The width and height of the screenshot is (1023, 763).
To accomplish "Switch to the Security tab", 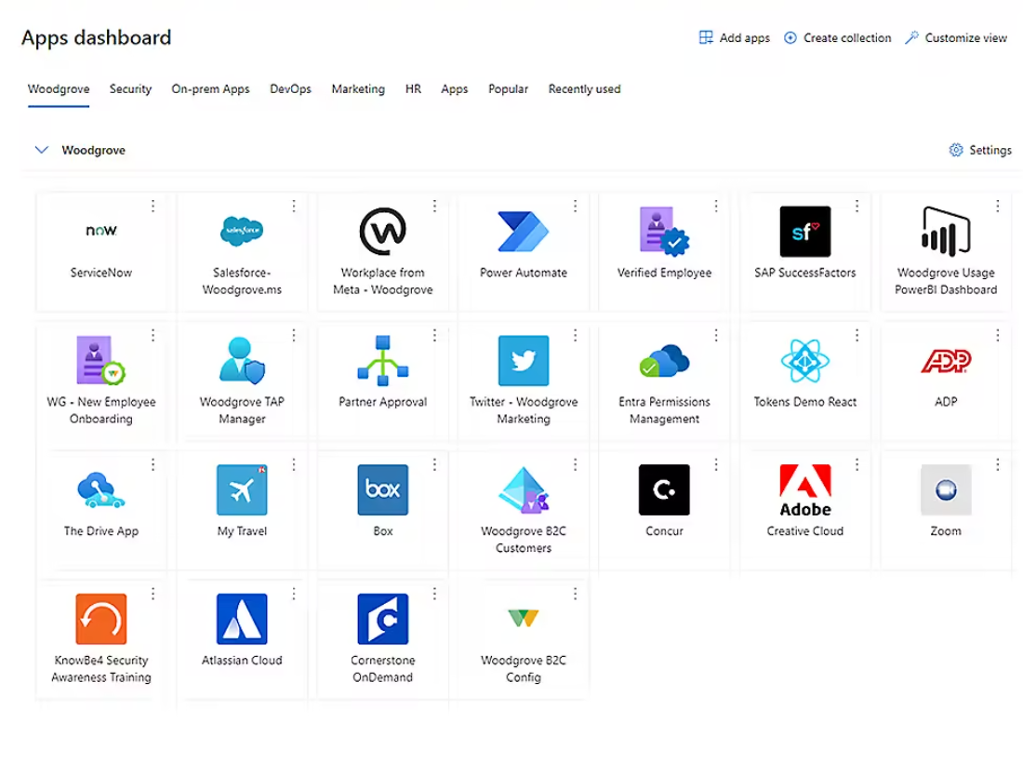I will tap(130, 89).
